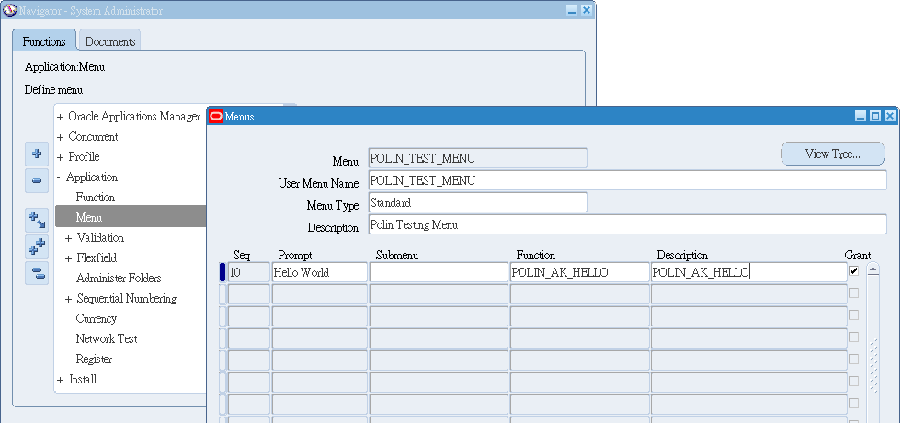902x423 pixels.
Task: Expand the Concurrent tree node
Action: click(61, 137)
